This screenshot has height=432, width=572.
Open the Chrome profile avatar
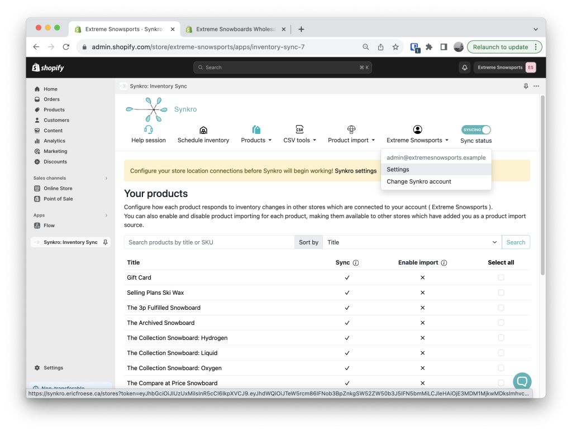point(459,47)
